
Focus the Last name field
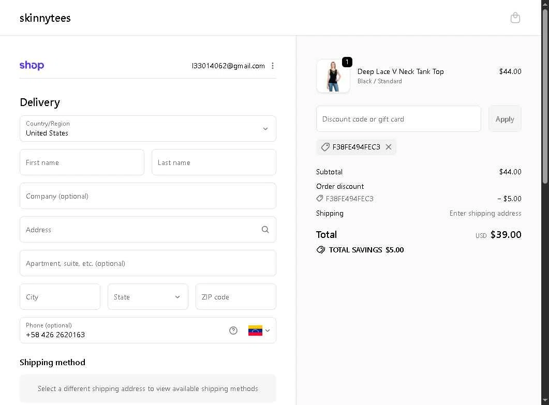[214, 162]
